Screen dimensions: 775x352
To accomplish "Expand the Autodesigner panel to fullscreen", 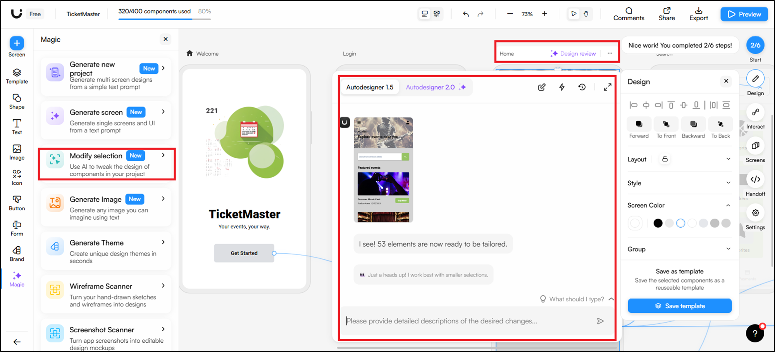I will click(607, 87).
